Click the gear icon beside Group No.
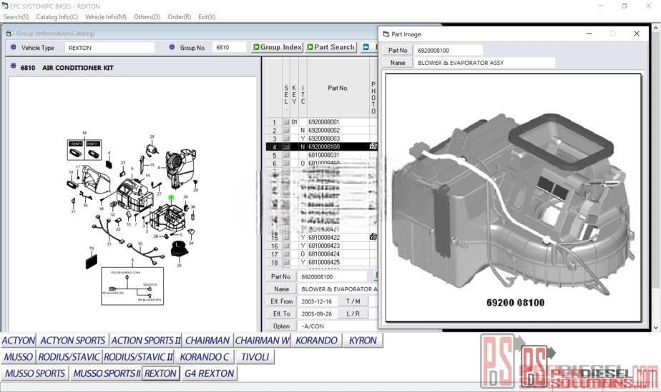661x392 pixels. pyautogui.click(x=172, y=47)
